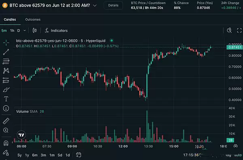Select the XABCD pattern tool
This screenshot has width=243, height=160.
pos(6,71)
